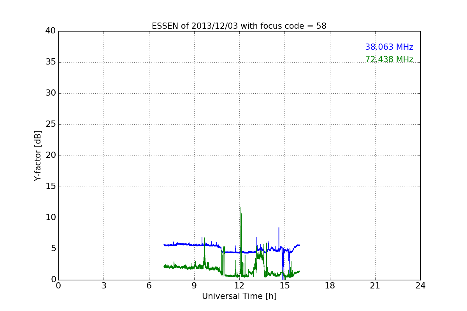Viewport: 467px width, 311px height.
Task: Click the y-axis tick label 40
Action: 51,31
